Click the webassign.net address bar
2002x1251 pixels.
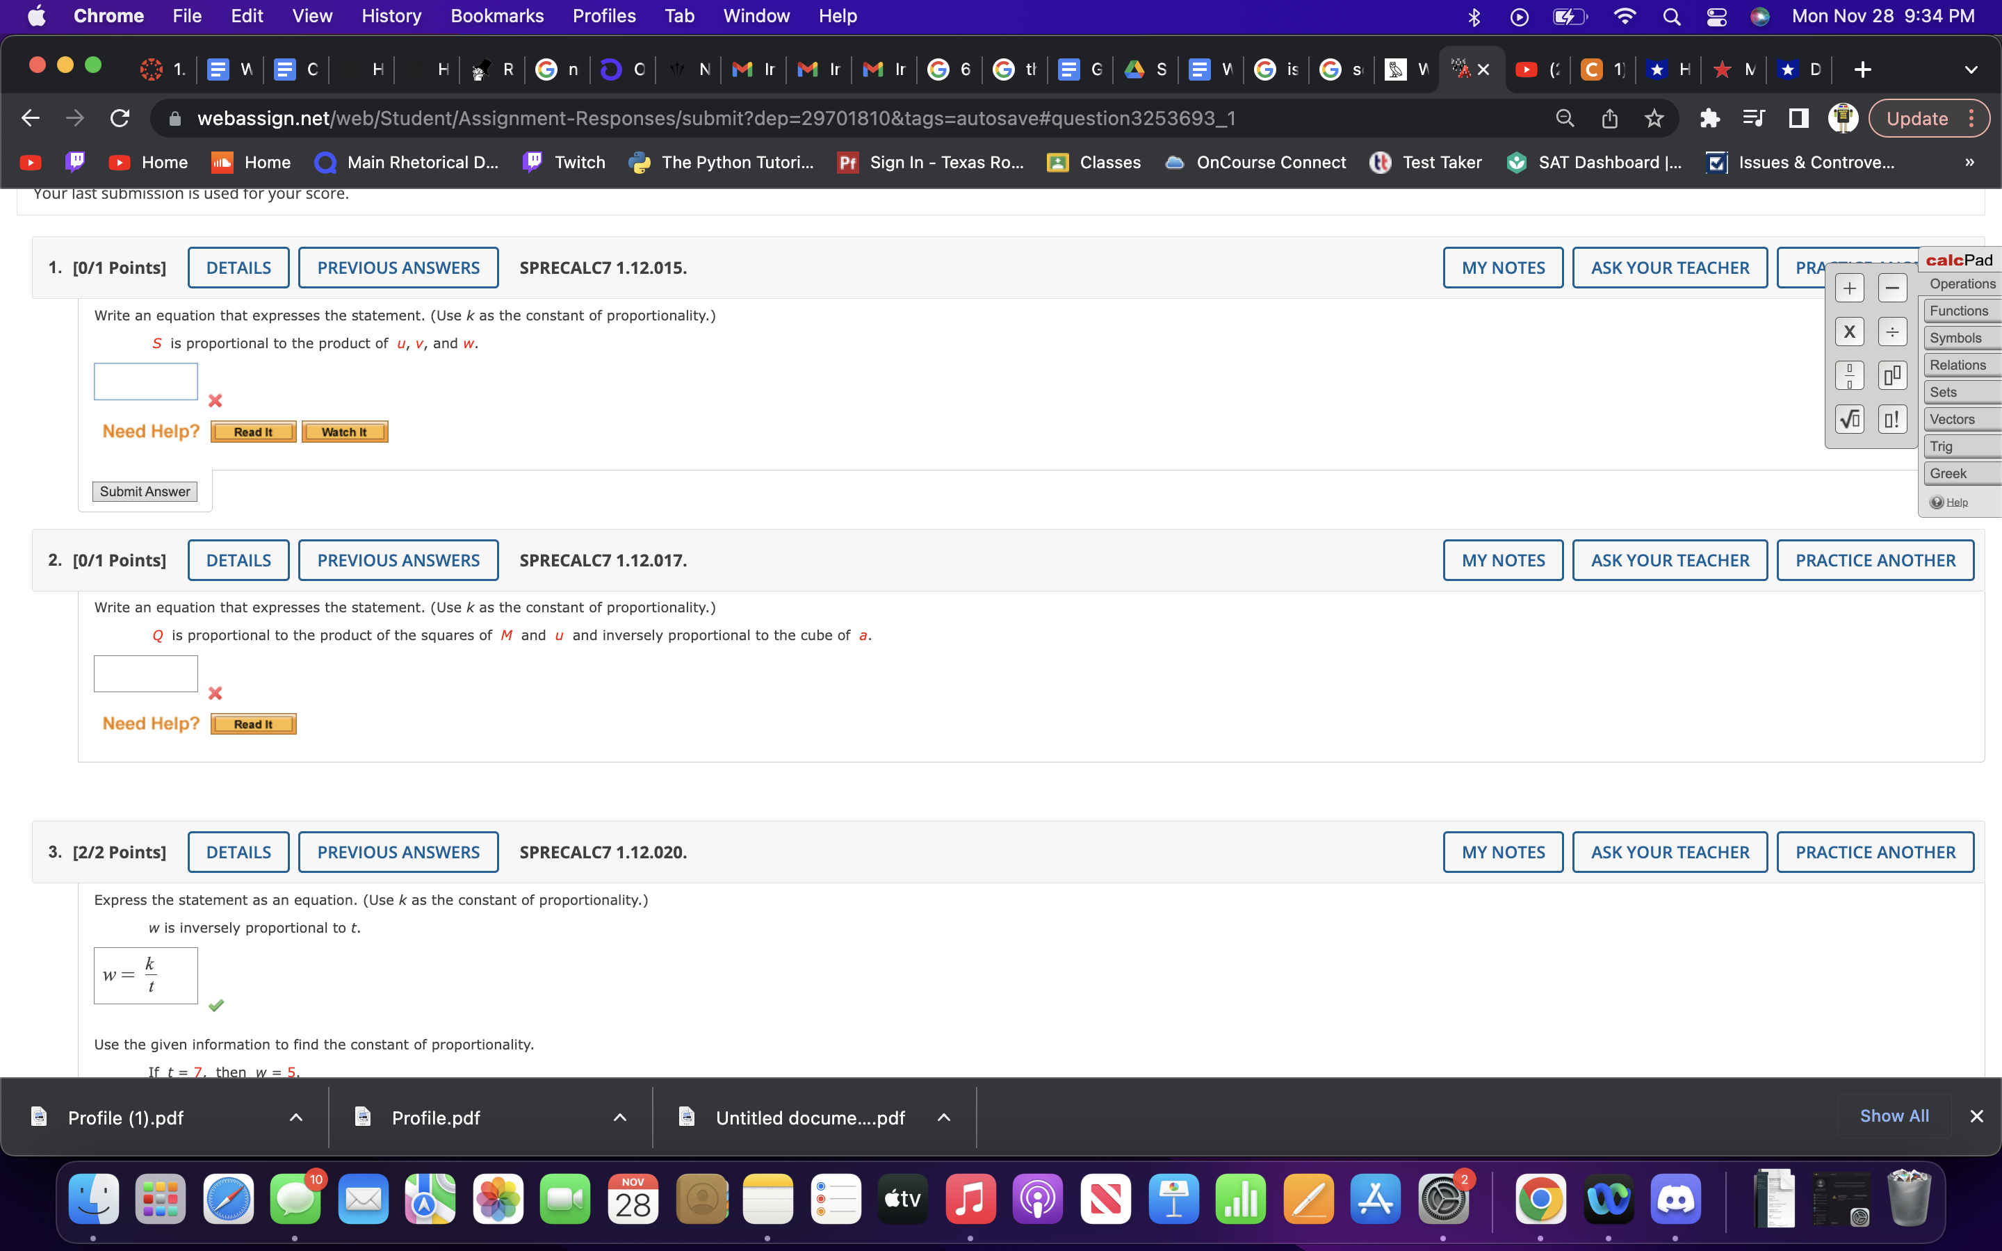(744, 117)
